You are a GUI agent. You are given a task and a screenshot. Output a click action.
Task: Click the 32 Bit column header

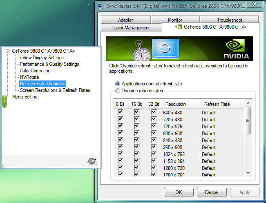[x=154, y=104]
